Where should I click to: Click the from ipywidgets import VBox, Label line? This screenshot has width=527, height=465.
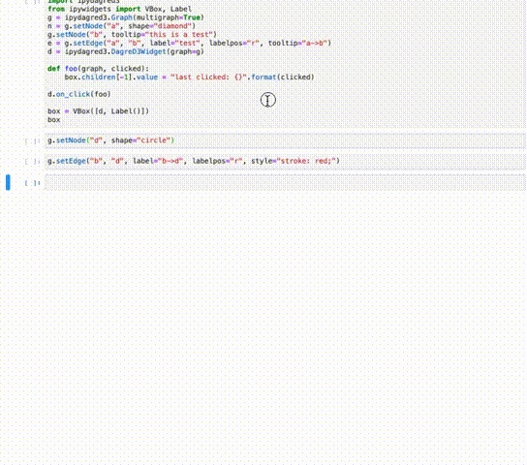[x=120, y=9]
